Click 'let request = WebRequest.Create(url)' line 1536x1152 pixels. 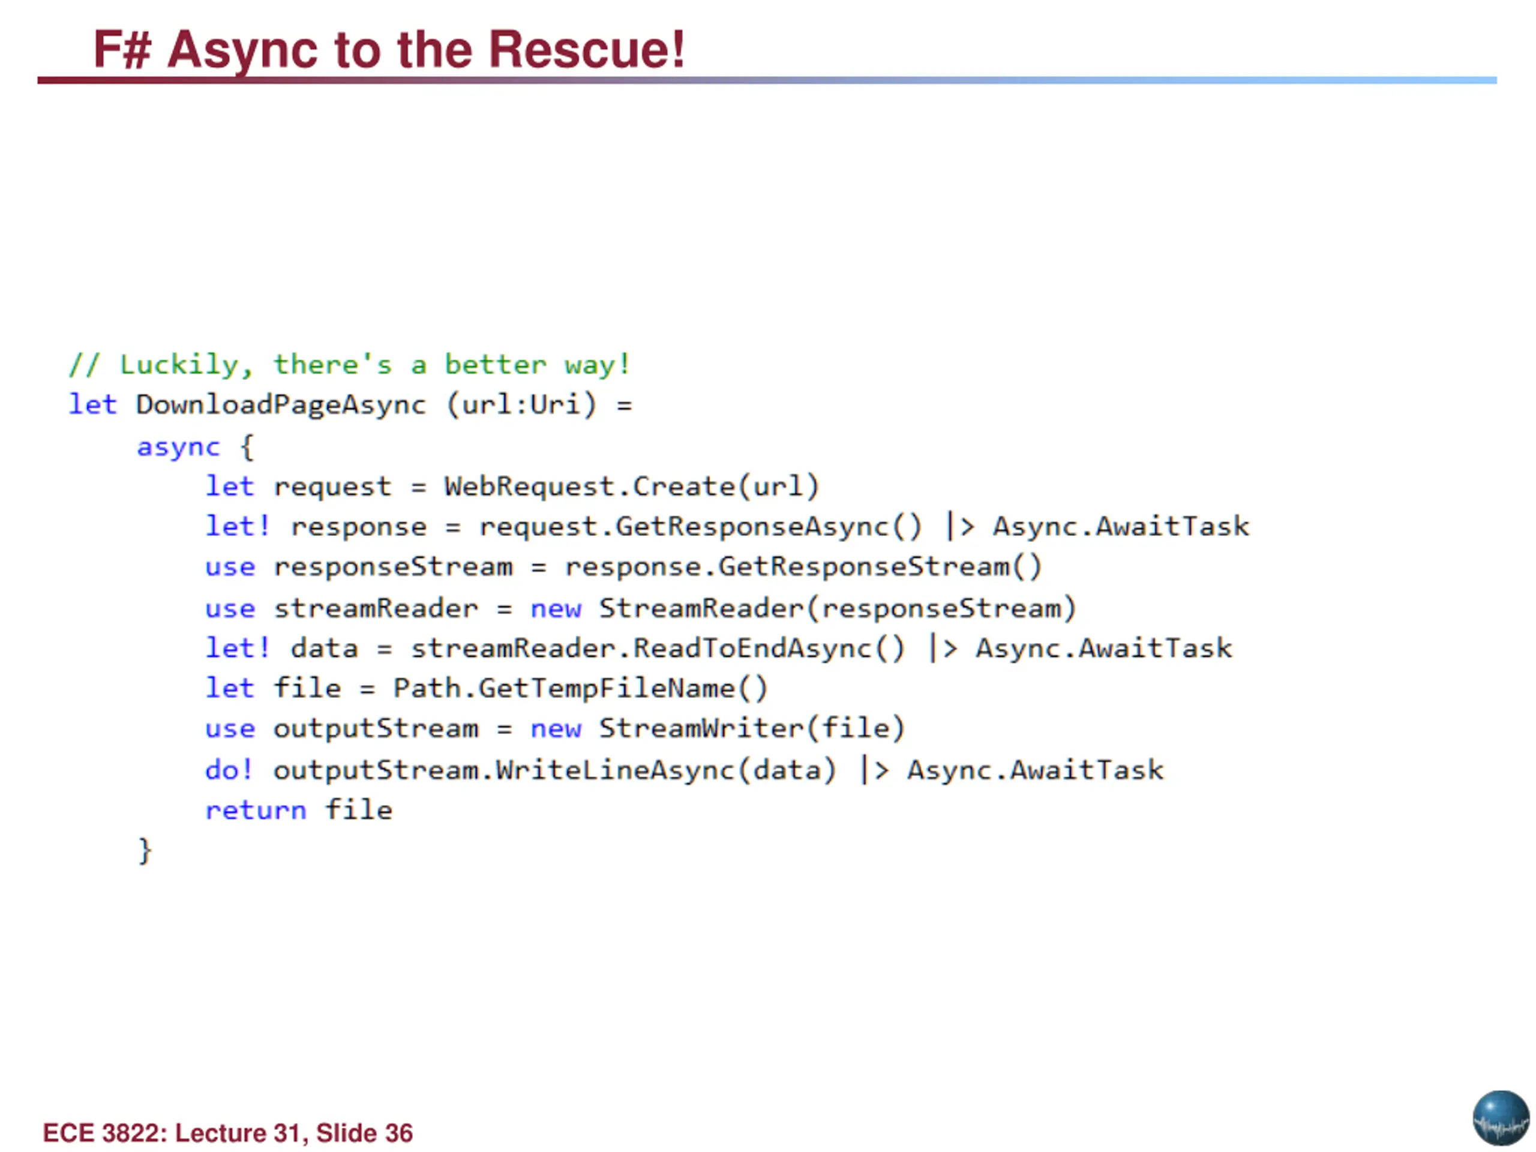pos(512,487)
